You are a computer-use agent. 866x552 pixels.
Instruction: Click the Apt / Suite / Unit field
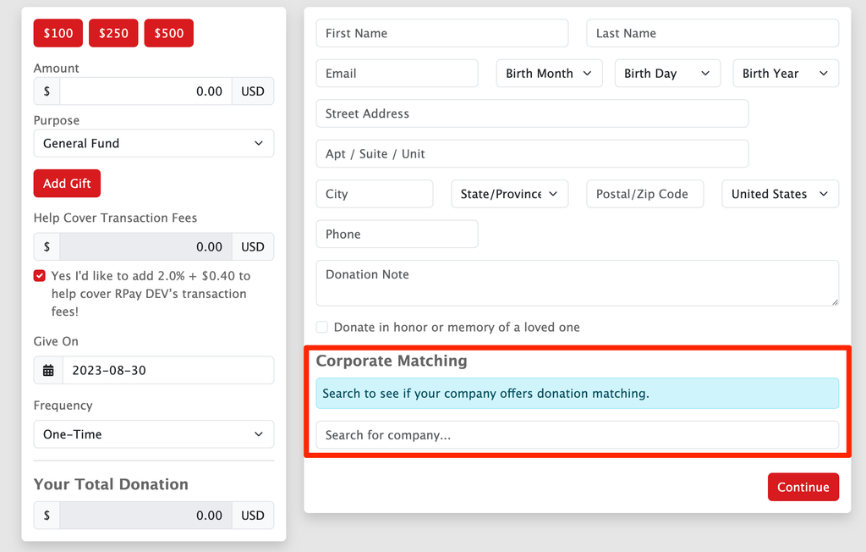point(533,154)
